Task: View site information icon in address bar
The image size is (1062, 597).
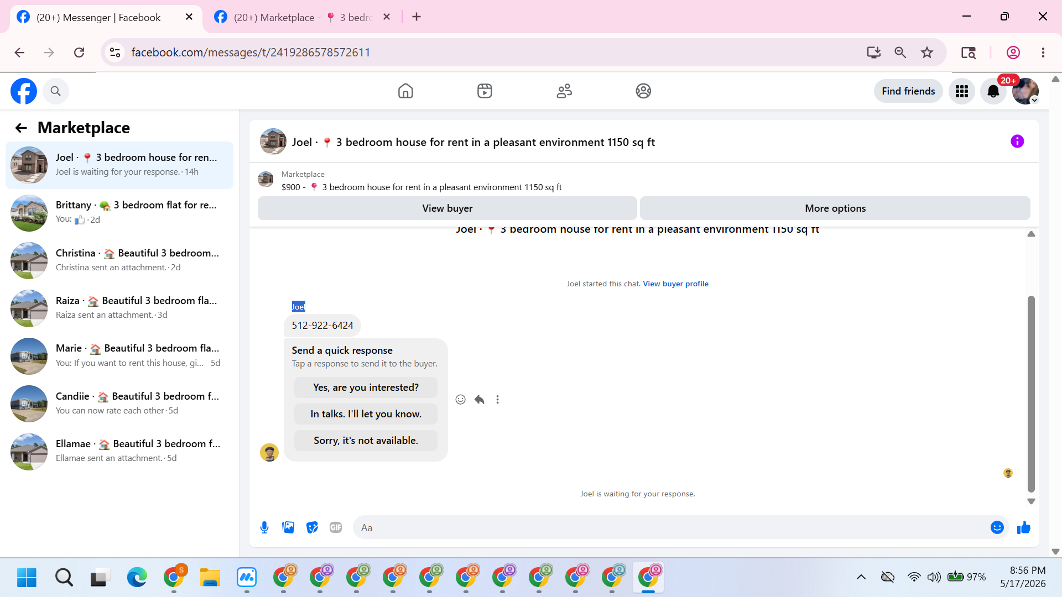Action: [115, 53]
